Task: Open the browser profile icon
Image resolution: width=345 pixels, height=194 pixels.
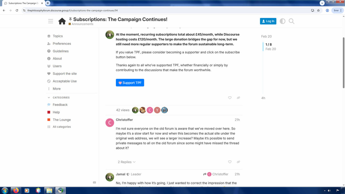Action: click(327, 11)
